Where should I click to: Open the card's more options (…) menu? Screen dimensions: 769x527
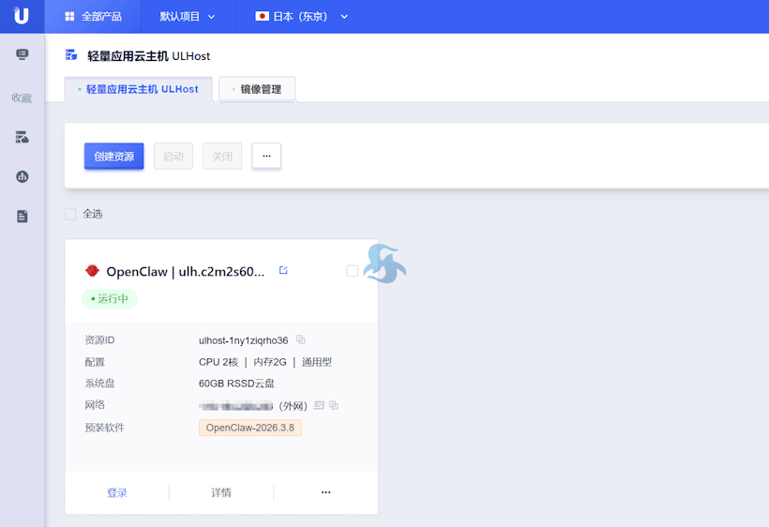[325, 492]
